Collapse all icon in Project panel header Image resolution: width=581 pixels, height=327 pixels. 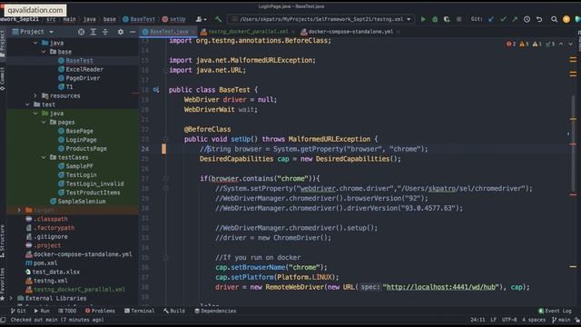(x=105, y=32)
